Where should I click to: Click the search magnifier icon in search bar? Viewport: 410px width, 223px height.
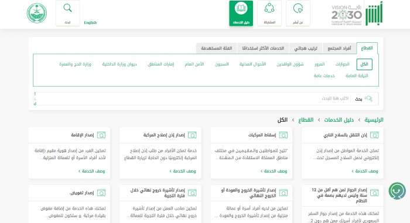368,98
